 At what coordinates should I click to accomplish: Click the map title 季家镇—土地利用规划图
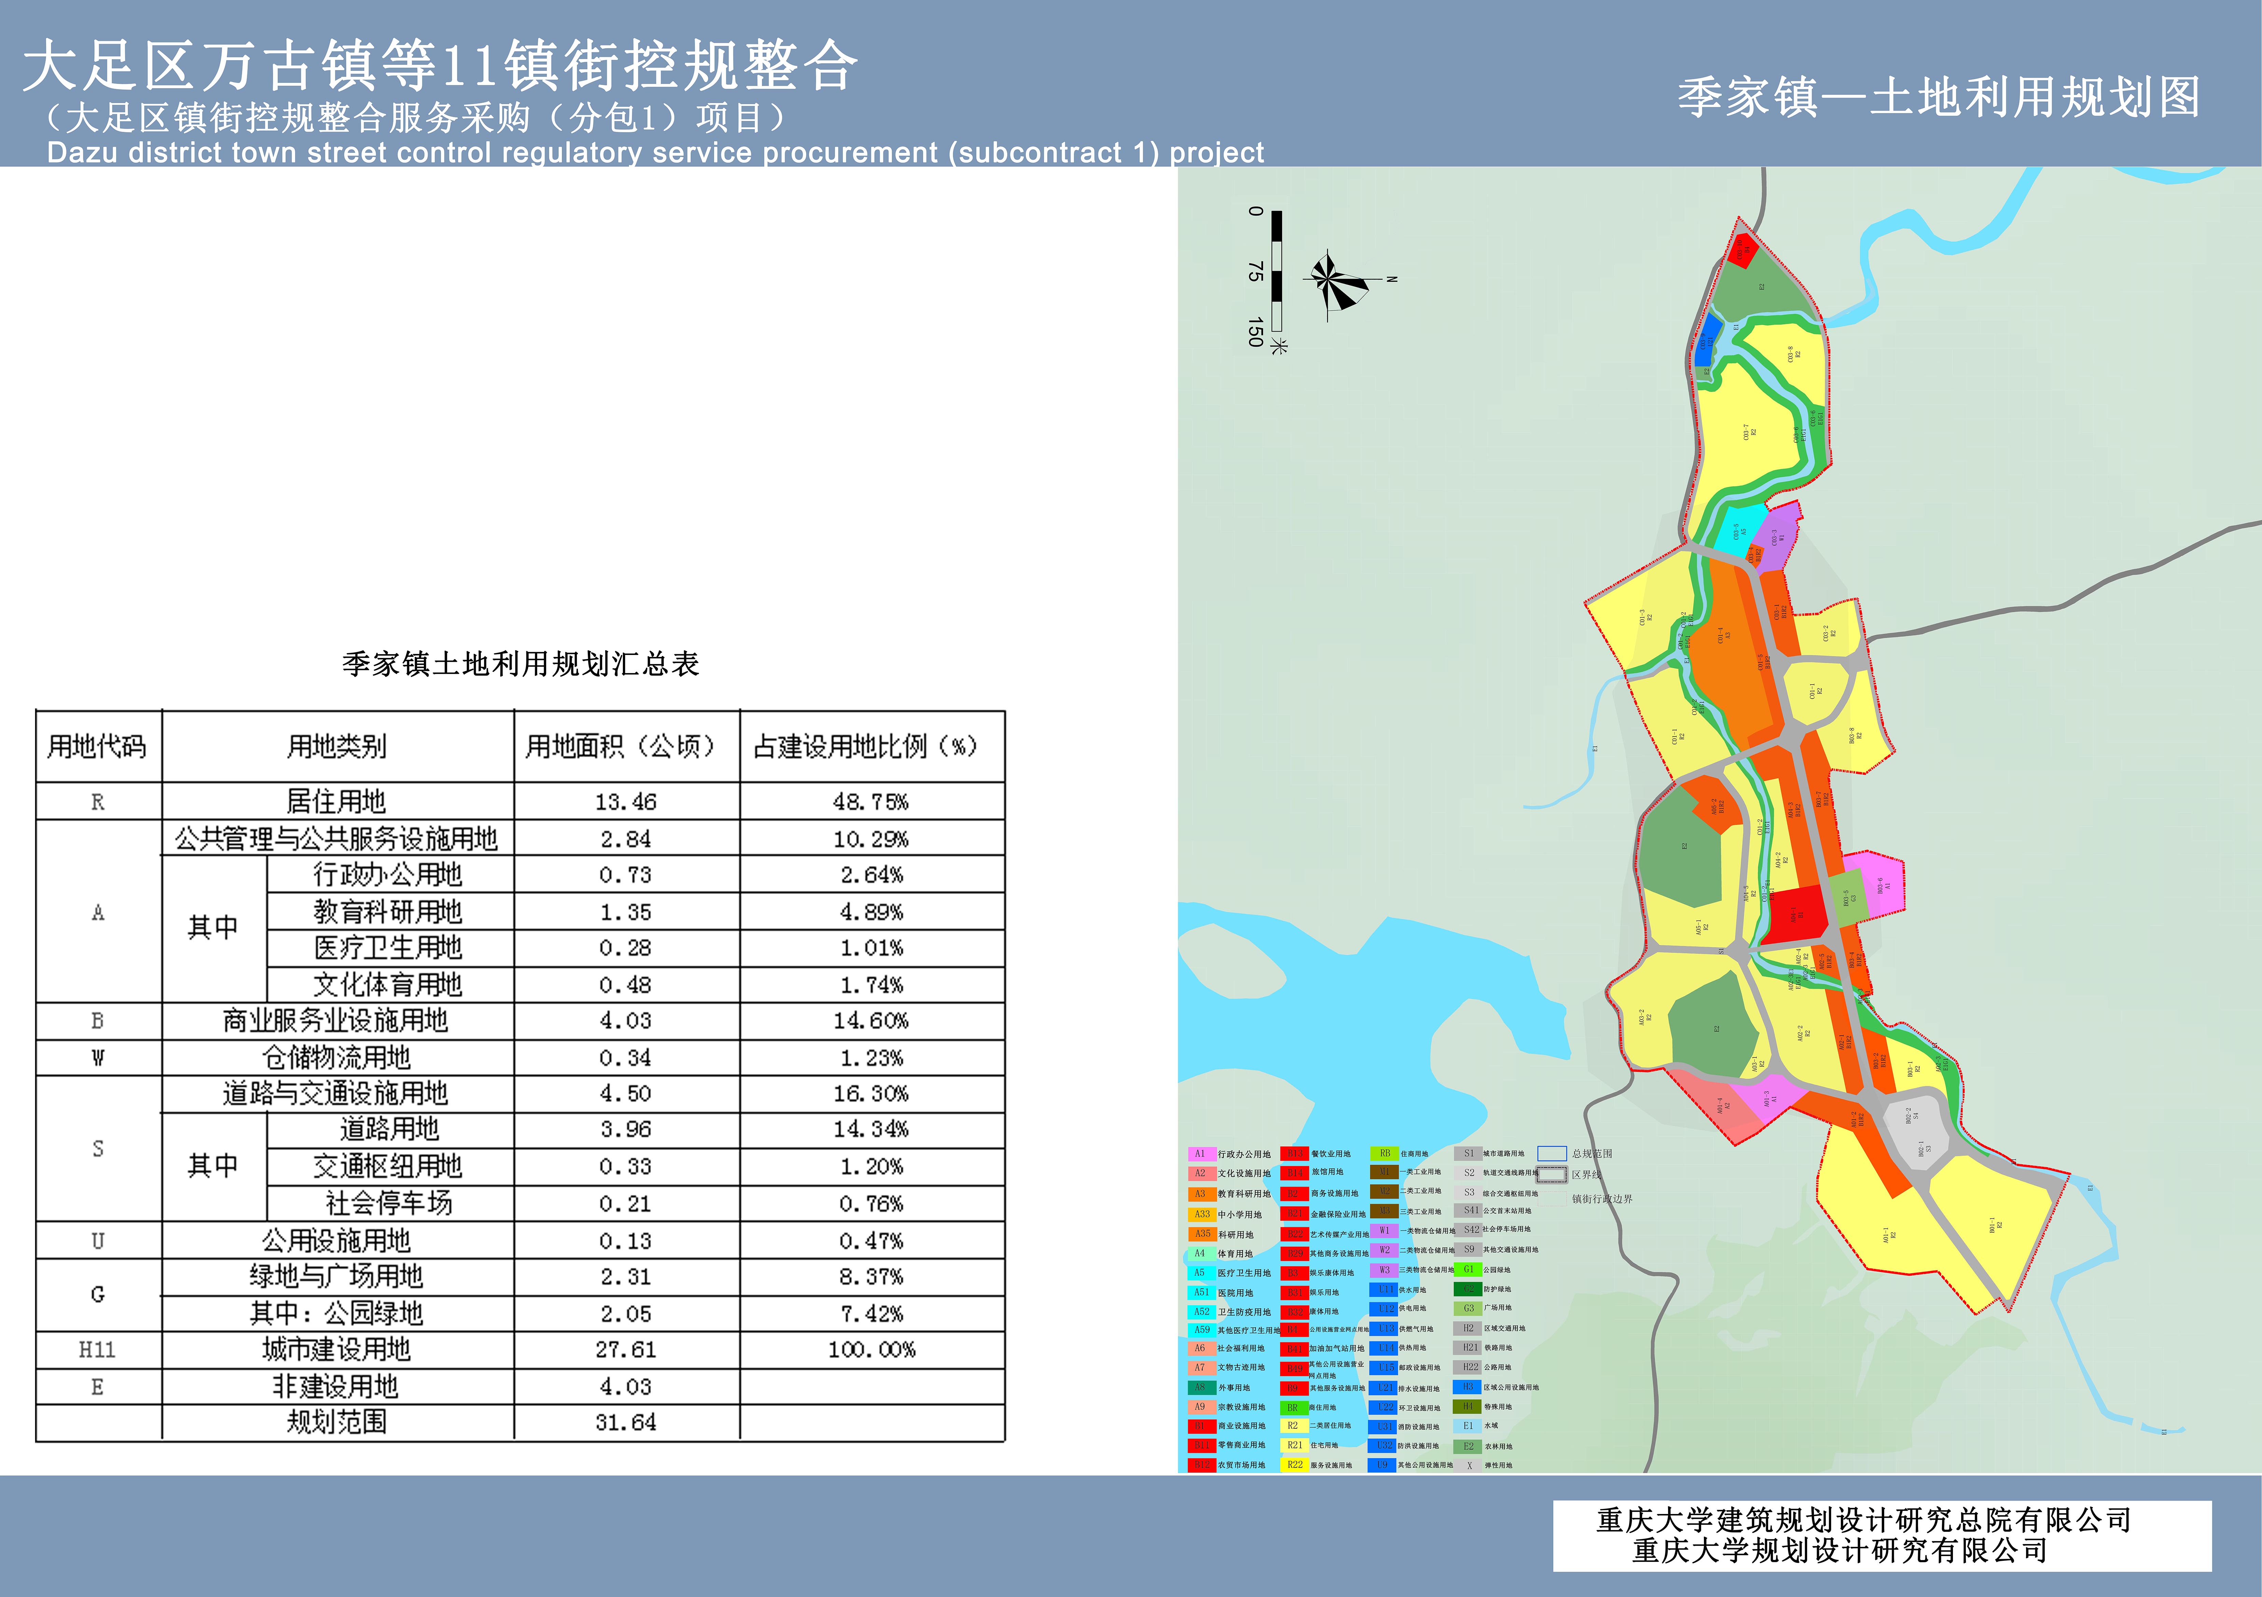point(1939,98)
